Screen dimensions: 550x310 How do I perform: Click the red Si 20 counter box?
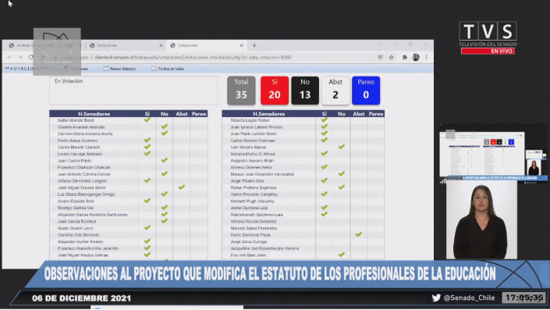275,91
